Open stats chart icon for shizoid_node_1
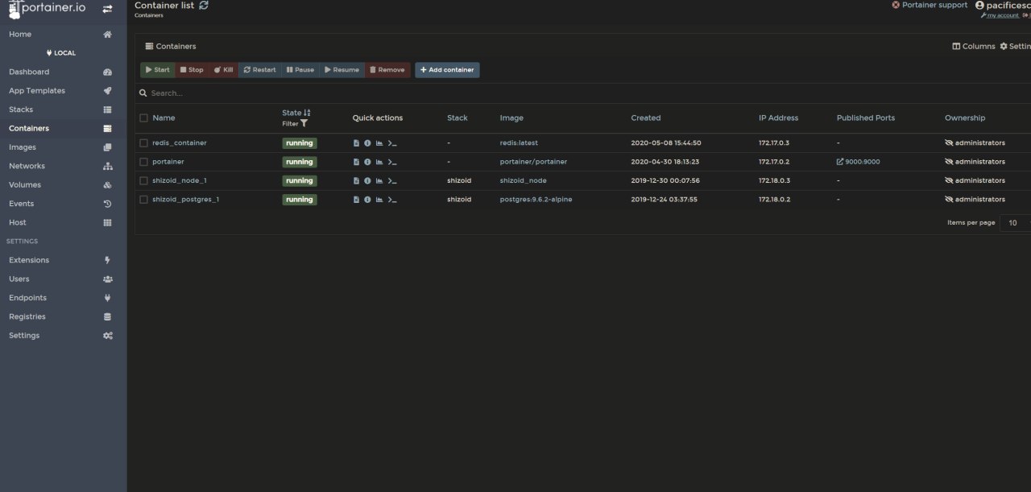1031x492 pixels. pyautogui.click(x=379, y=181)
